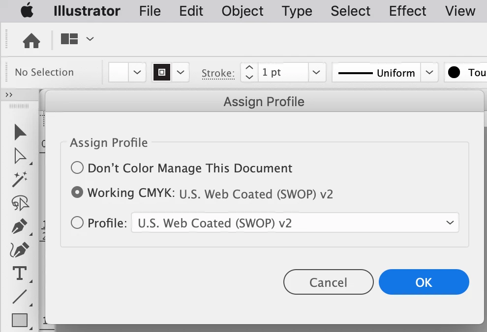Screen dimensions: 487x332
Task: Open the stroke weight dropdown
Action: pos(316,72)
